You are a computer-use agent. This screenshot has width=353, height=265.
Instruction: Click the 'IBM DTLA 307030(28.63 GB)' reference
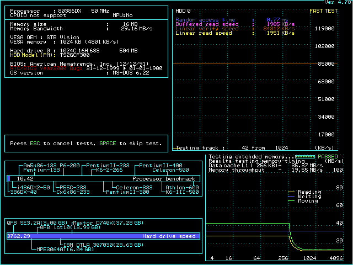(x=103, y=245)
